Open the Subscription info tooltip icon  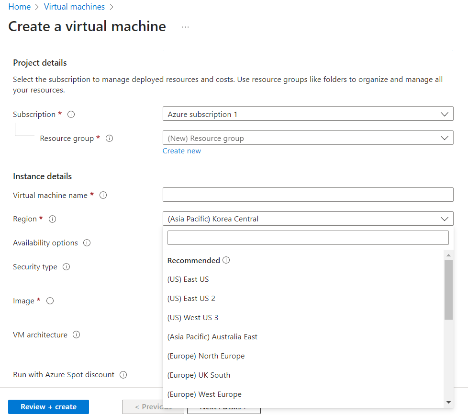pos(71,114)
